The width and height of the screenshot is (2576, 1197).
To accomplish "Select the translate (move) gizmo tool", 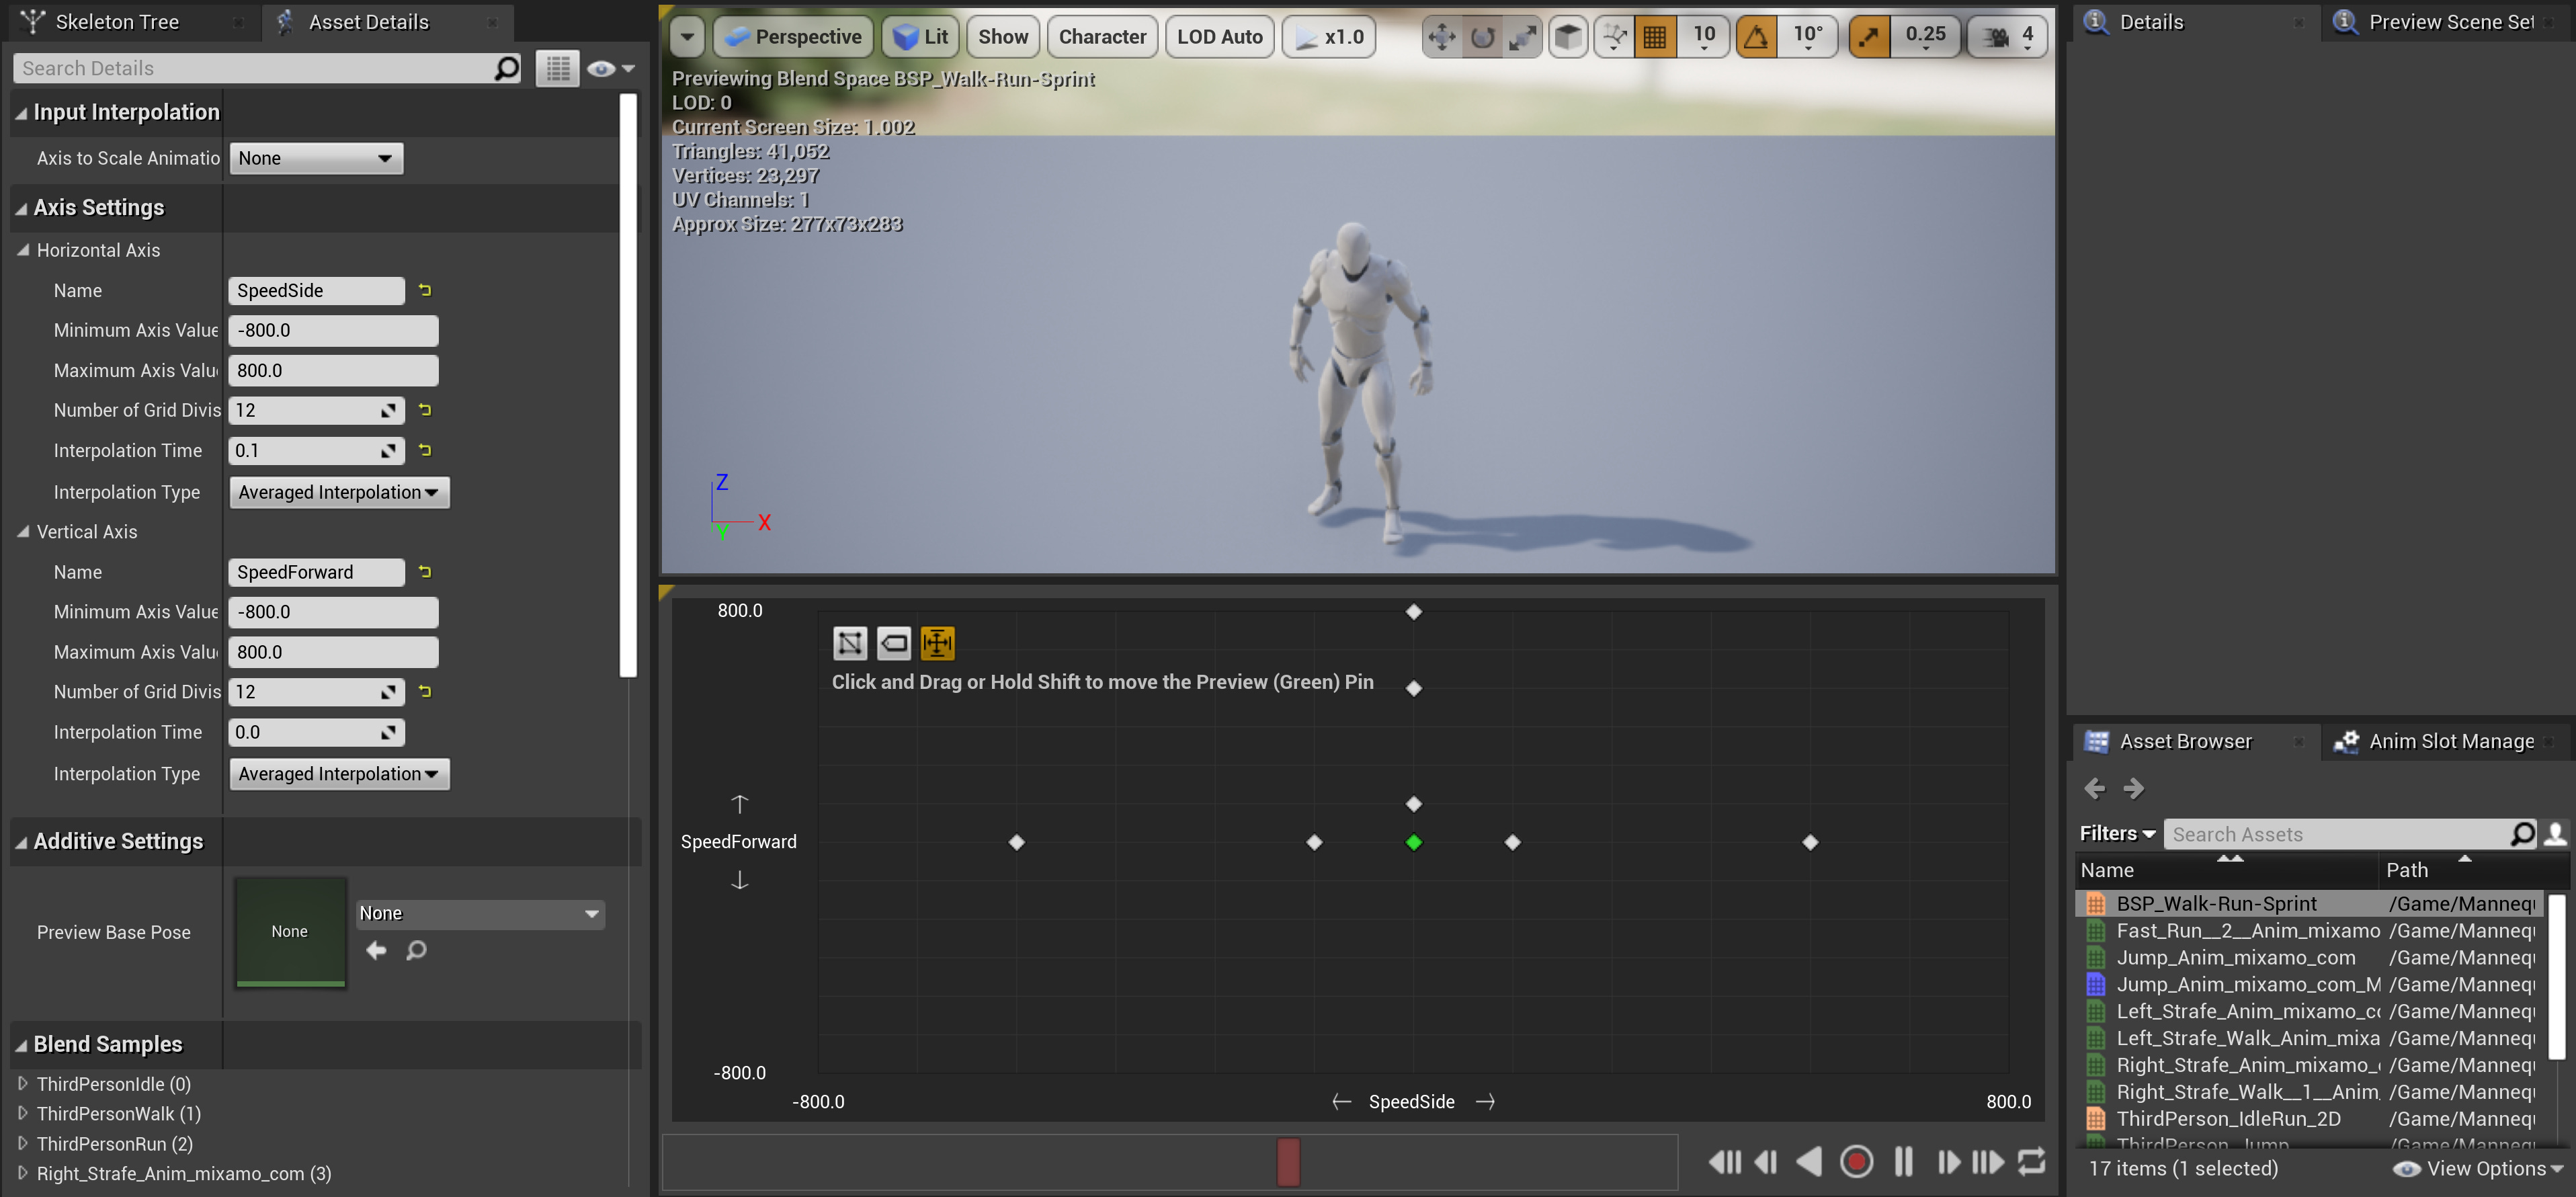I will (x=1441, y=37).
